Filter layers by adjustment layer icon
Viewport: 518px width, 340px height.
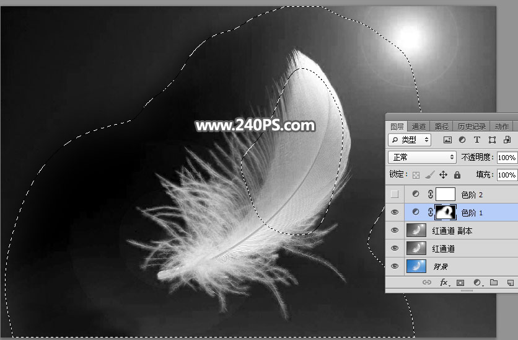point(462,140)
